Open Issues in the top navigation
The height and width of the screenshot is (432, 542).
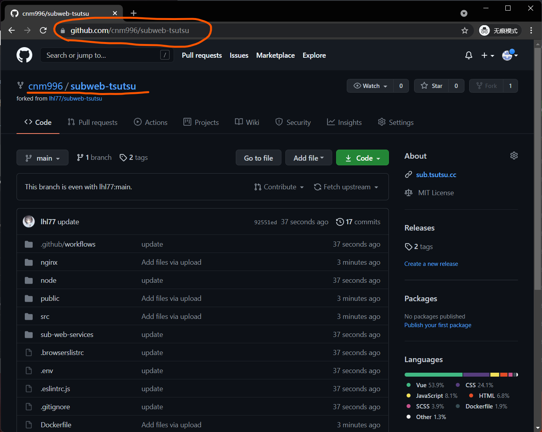[239, 55]
